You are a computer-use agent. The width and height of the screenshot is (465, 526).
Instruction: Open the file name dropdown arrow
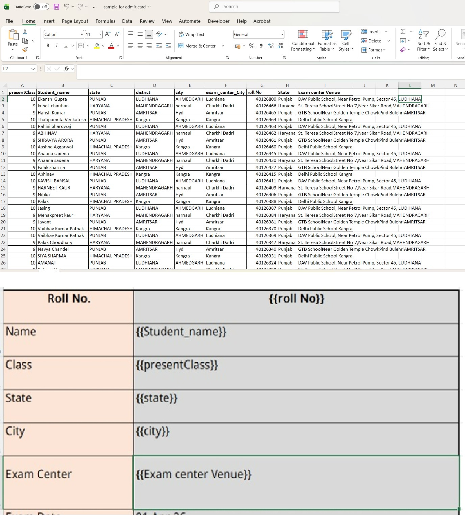tap(149, 7)
